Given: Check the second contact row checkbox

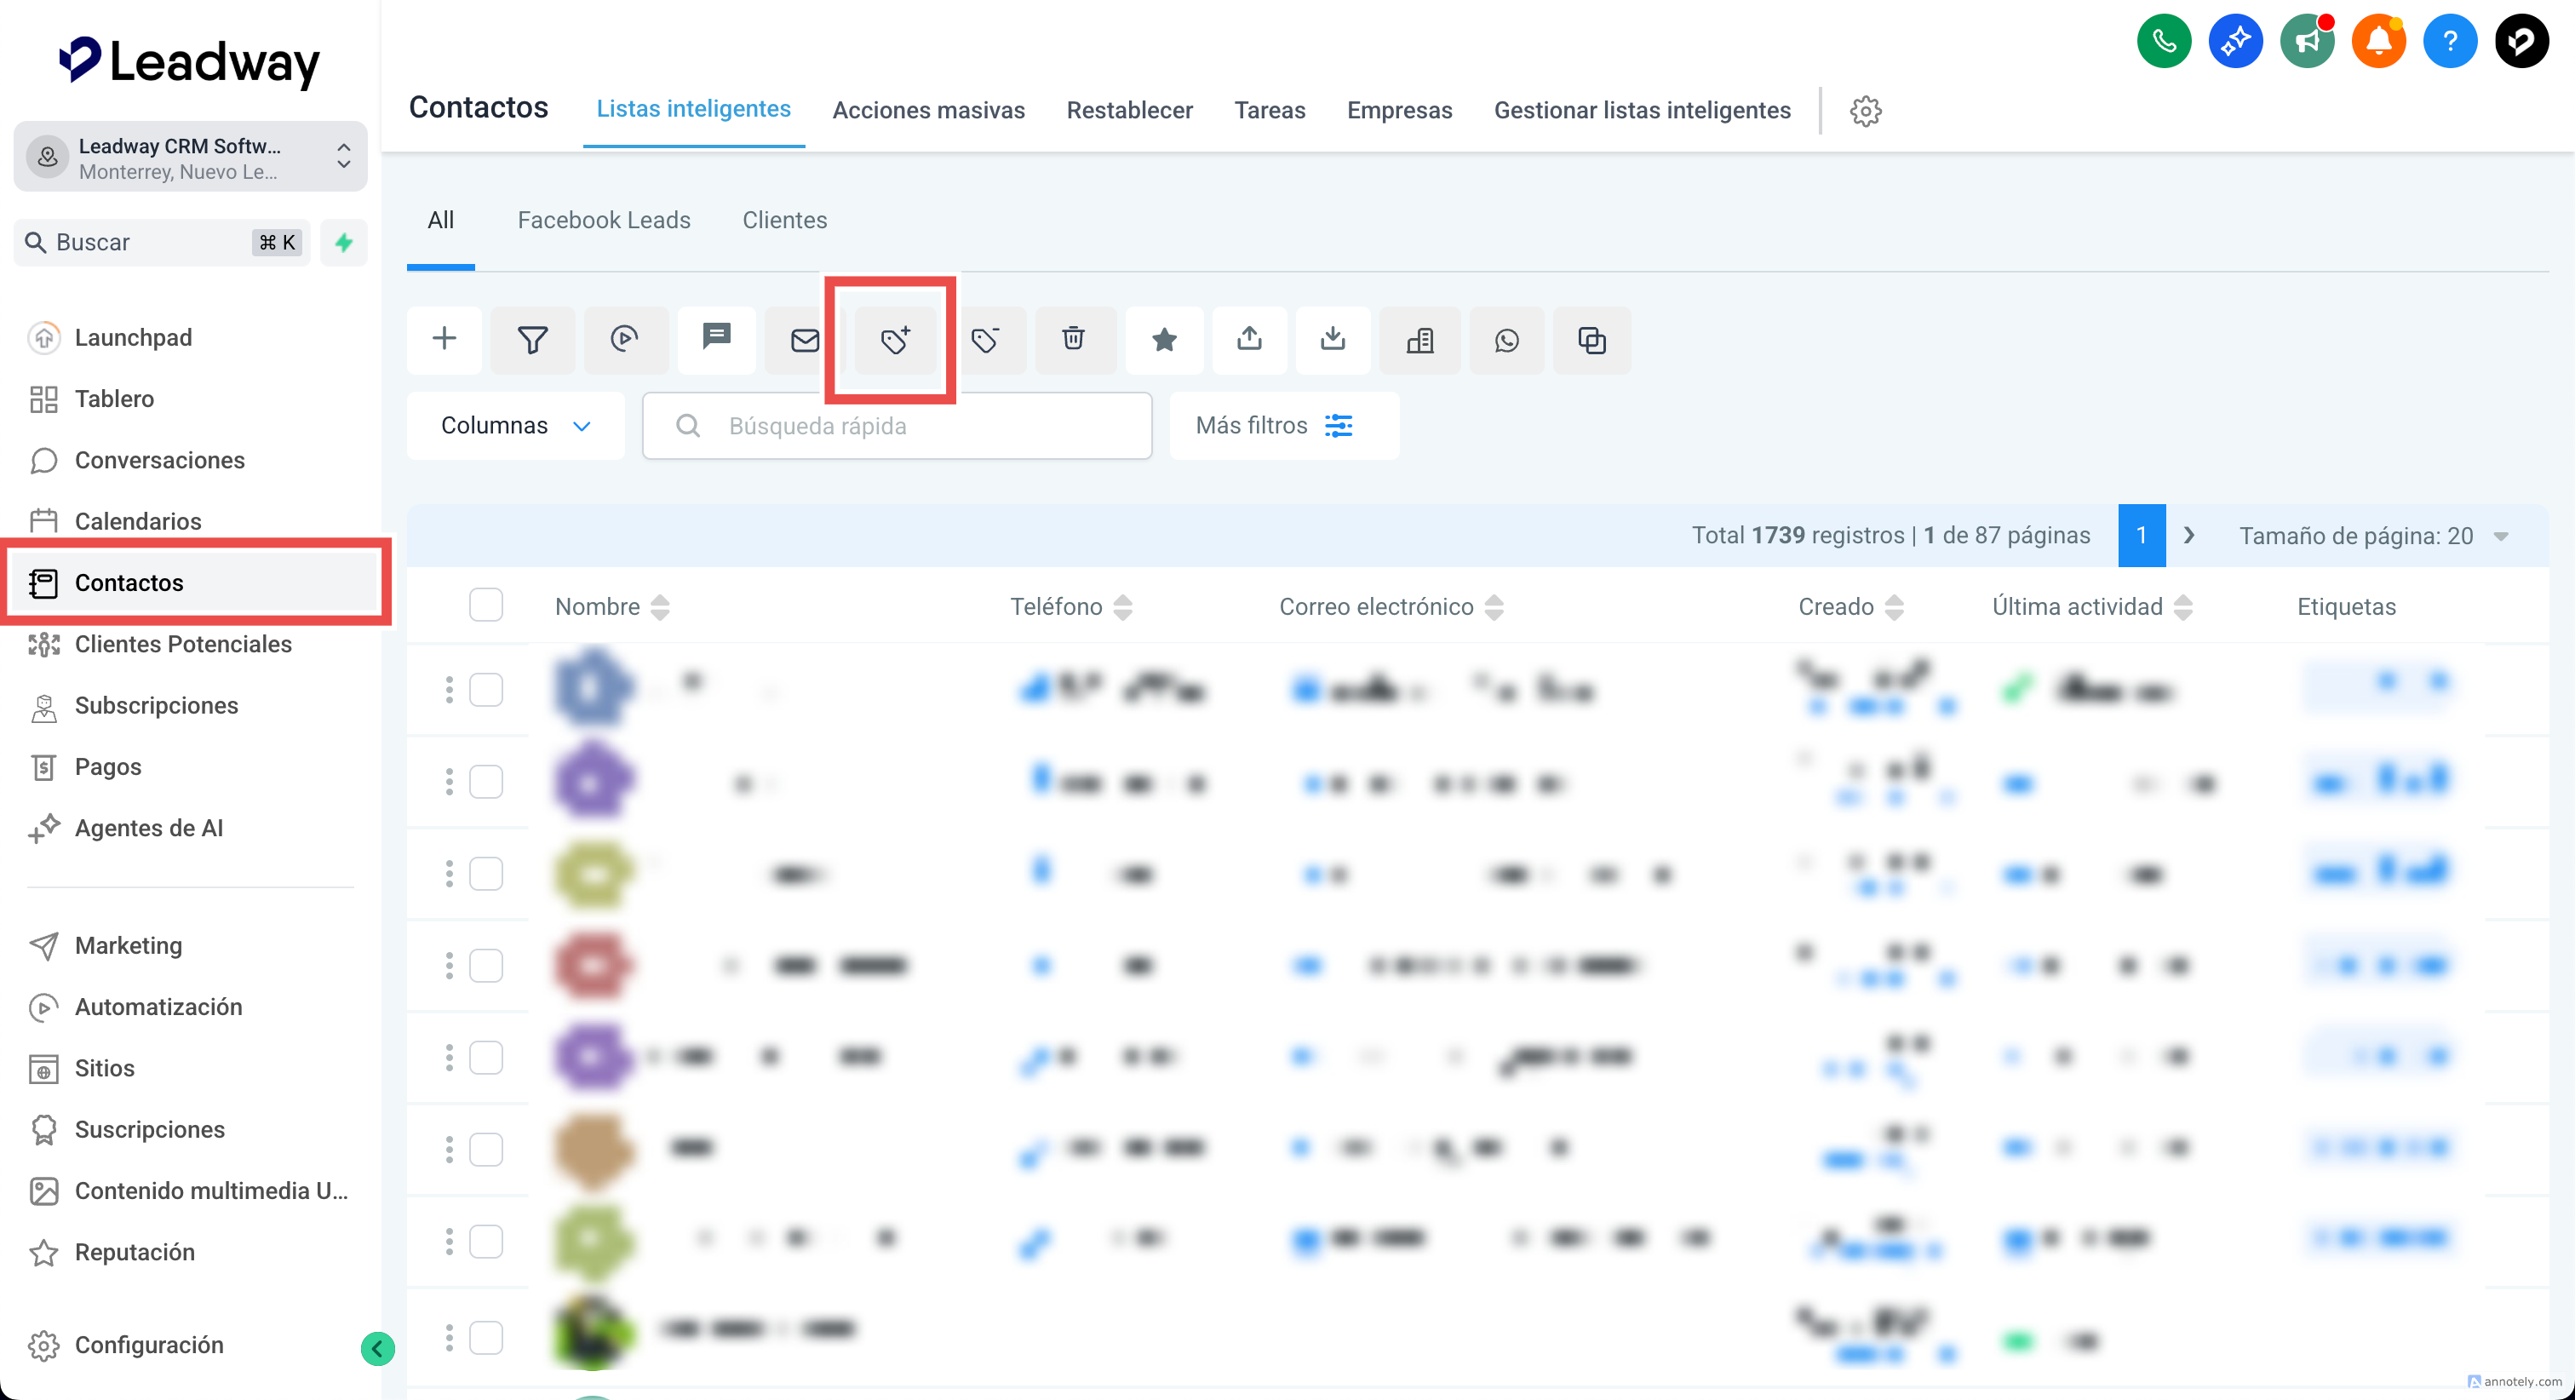Looking at the screenshot, I should click(x=486, y=782).
